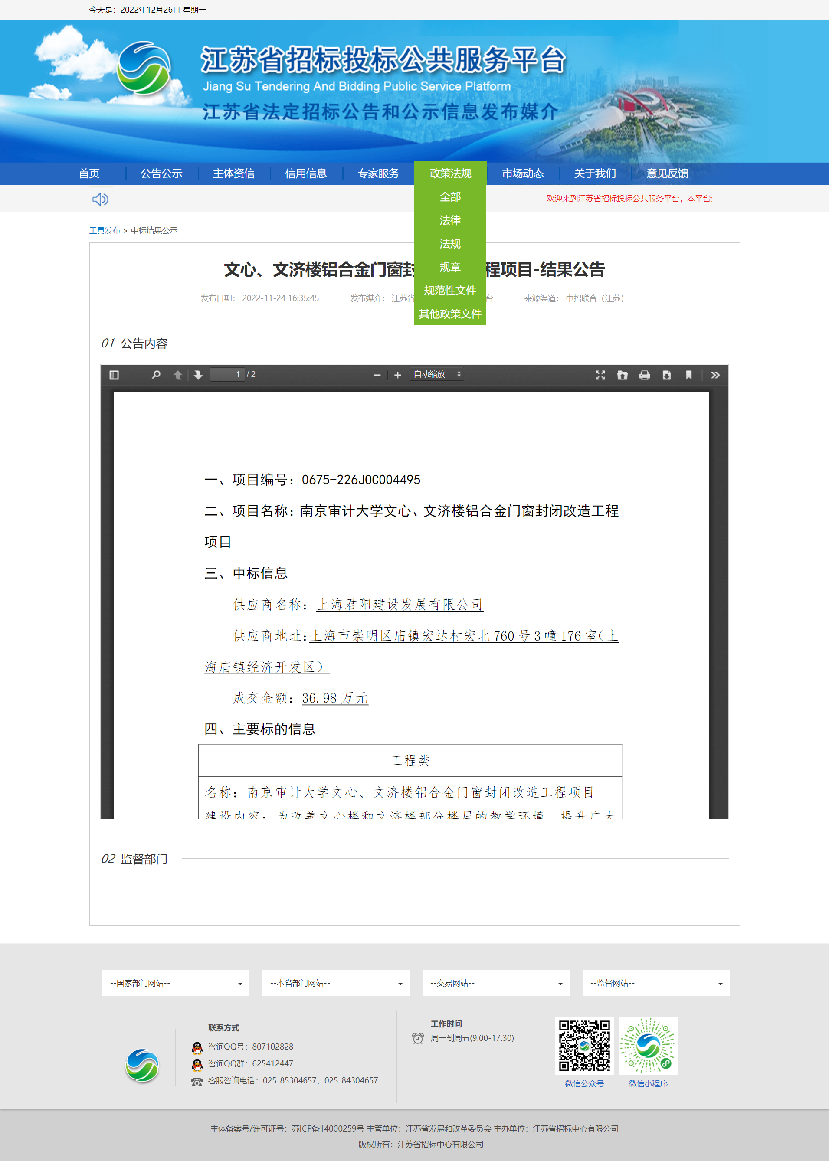Expand the 国家部门网站 dropdown
Viewport: 829px width, 1161px height.
click(x=176, y=983)
